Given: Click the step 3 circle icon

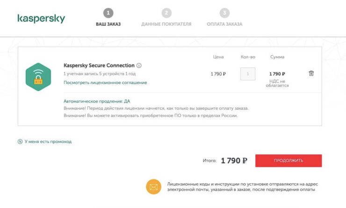Looking at the screenshot, I should point(224,13).
